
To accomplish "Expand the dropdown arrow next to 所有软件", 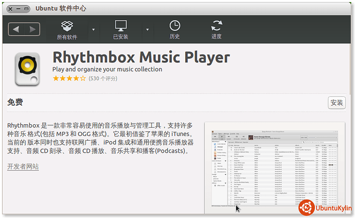I will [93, 30].
